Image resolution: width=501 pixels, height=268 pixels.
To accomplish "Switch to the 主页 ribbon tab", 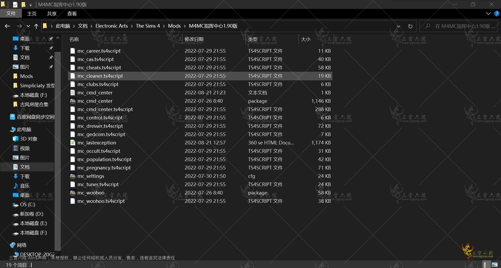I will tap(32, 14).
